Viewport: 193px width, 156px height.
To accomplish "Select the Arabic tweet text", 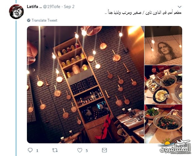I will (143, 13).
